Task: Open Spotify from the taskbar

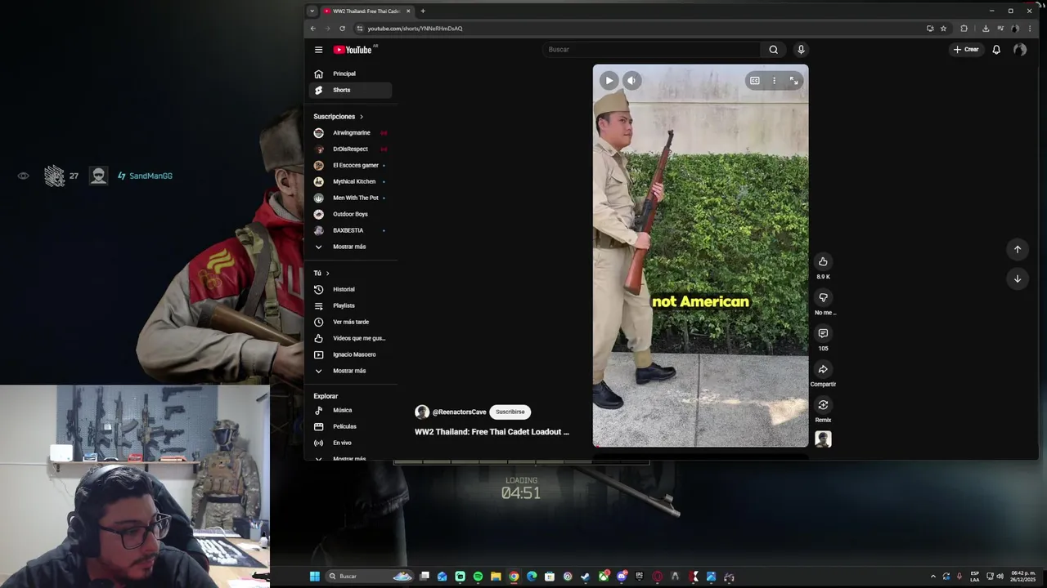Action: click(478, 577)
